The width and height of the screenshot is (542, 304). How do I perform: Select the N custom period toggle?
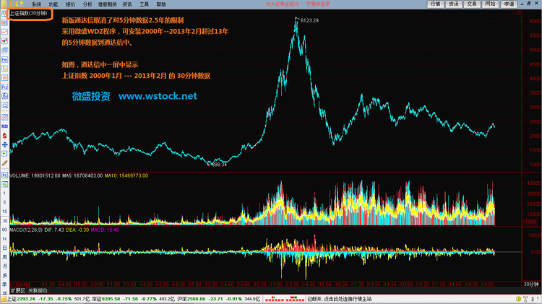click(x=4, y=239)
